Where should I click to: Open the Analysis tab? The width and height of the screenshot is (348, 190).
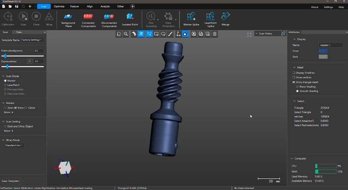tap(105, 7)
